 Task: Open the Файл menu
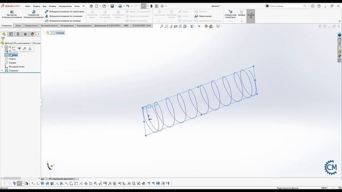tap(28, 6)
